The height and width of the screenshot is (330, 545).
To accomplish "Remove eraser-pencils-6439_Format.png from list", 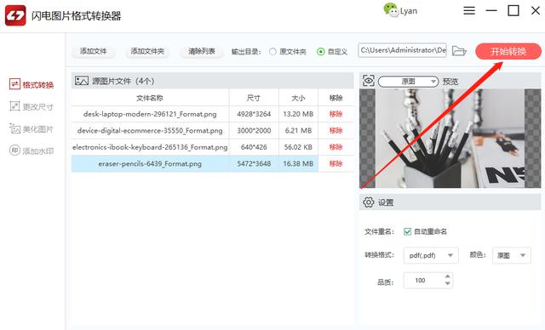I will pyautogui.click(x=336, y=163).
